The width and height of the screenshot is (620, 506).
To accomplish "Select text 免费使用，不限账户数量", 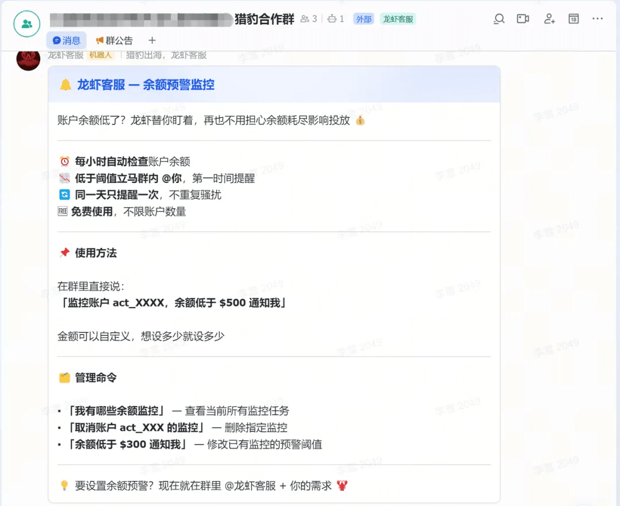I will click(x=129, y=211).
